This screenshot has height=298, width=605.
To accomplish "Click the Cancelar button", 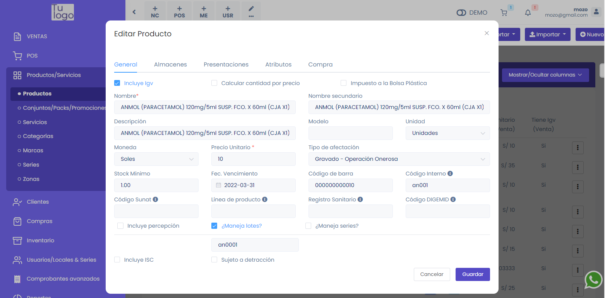I will tap(432, 274).
